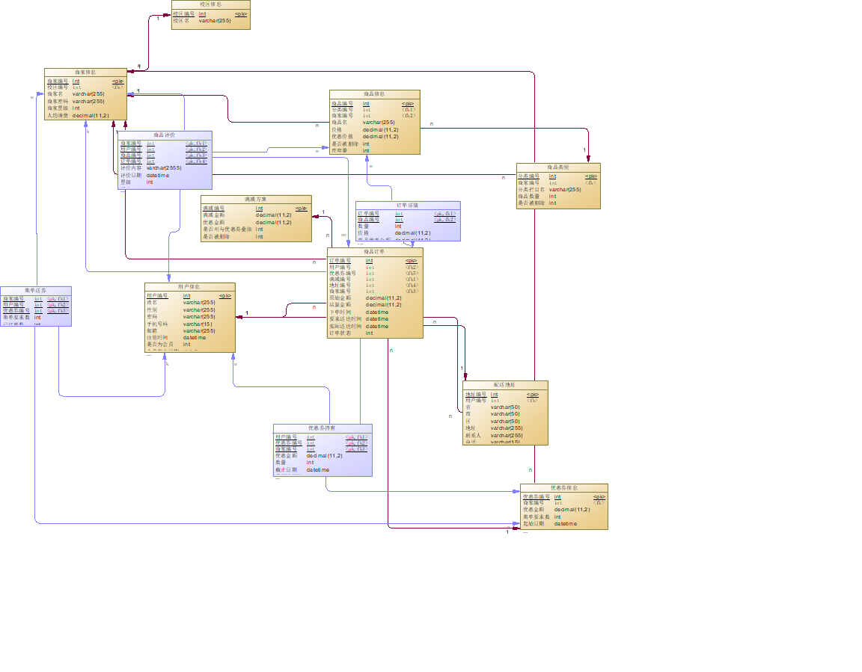Select the 商品订单 entity header
862x672 pixels.
click(x=374, y=251)
